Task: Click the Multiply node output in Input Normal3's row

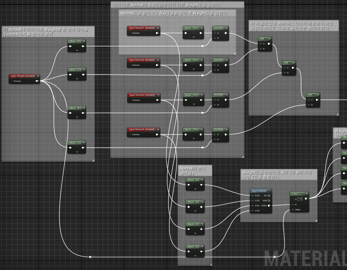Action: [226, 100]
